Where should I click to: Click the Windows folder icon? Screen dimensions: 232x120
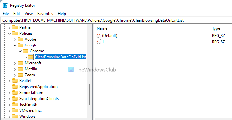tap(15, 116)
